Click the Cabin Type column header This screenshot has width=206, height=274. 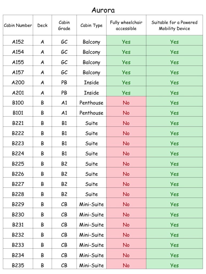91,25
